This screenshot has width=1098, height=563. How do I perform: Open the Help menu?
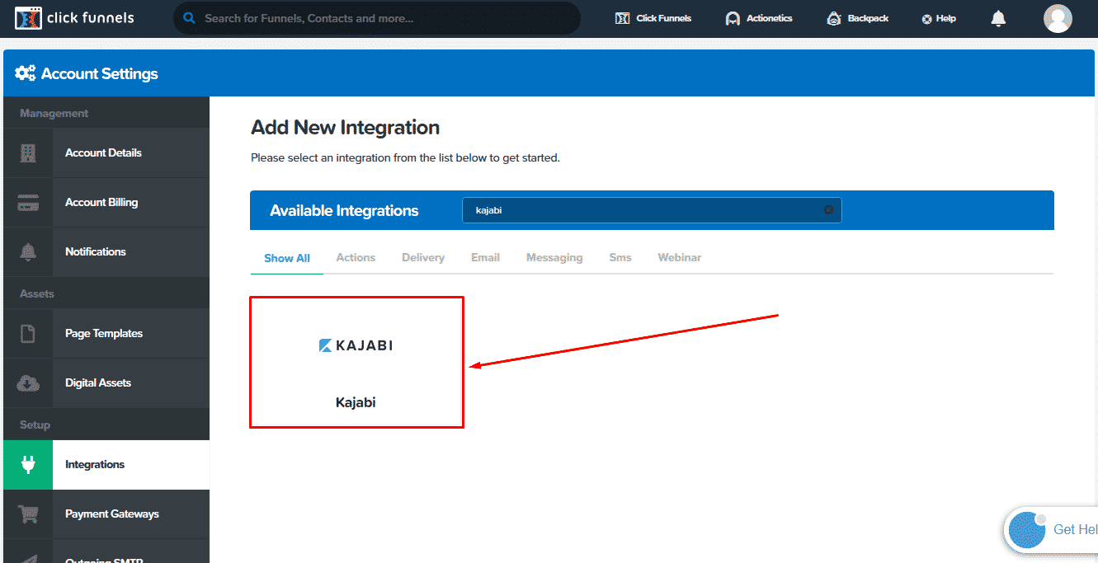point(939,18)
